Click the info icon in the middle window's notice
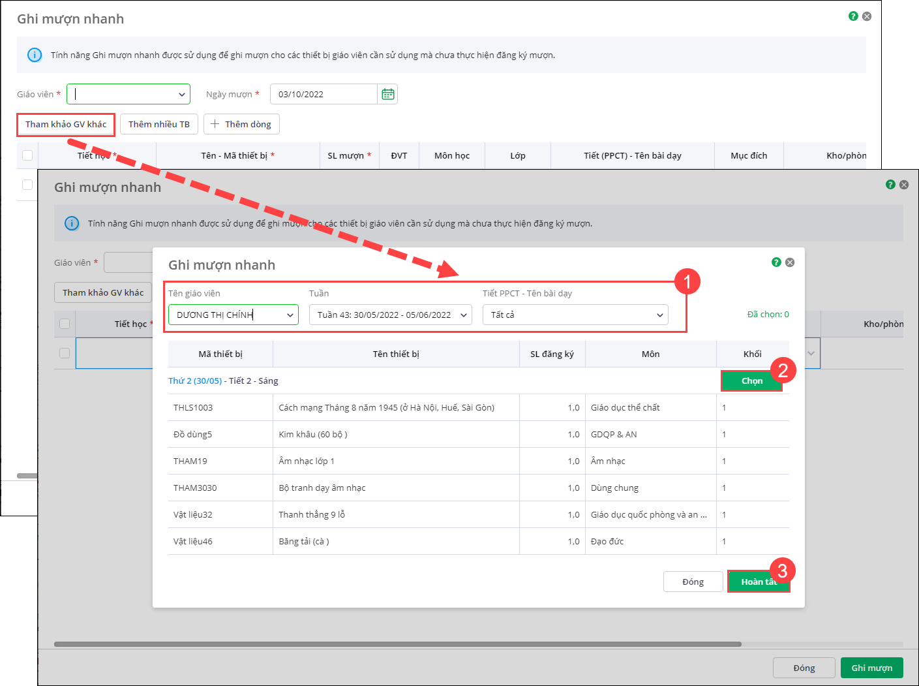919x686 pixels. (x=72, y=223)
